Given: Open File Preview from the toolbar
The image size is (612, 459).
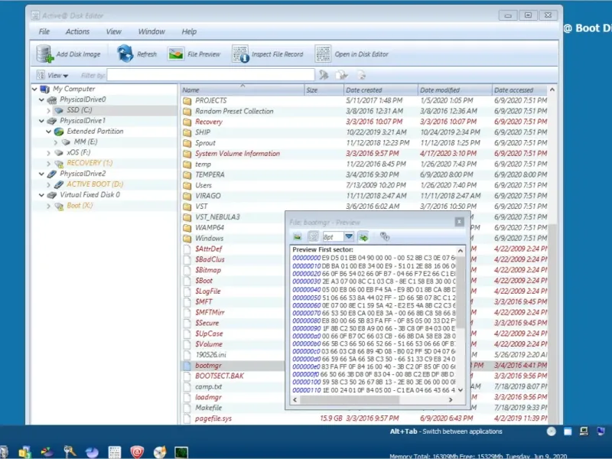Looking at the screenshot, I should (176, 54).
